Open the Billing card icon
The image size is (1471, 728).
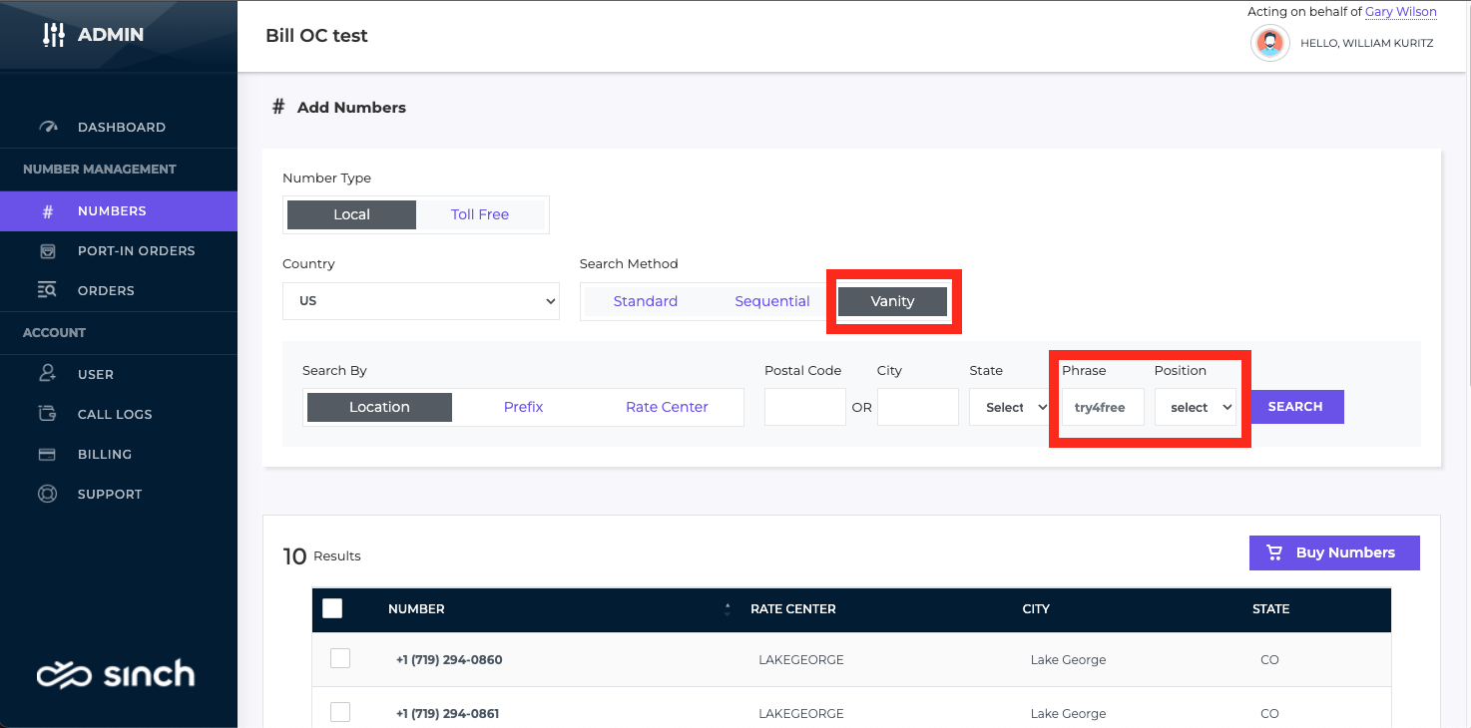click(x=47, y=454)
